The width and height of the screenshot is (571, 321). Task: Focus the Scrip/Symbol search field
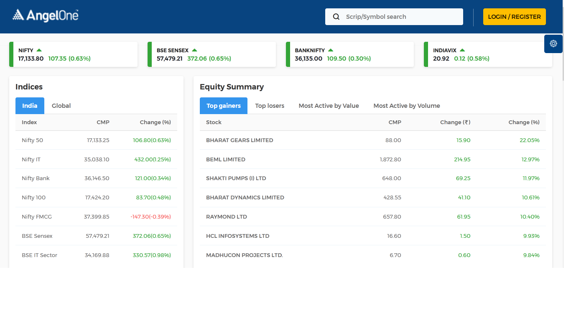coord(394,17)
